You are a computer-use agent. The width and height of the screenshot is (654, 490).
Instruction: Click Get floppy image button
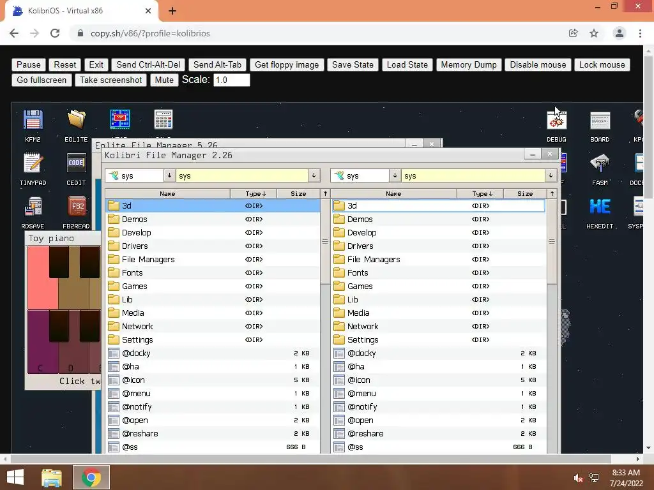287,64
